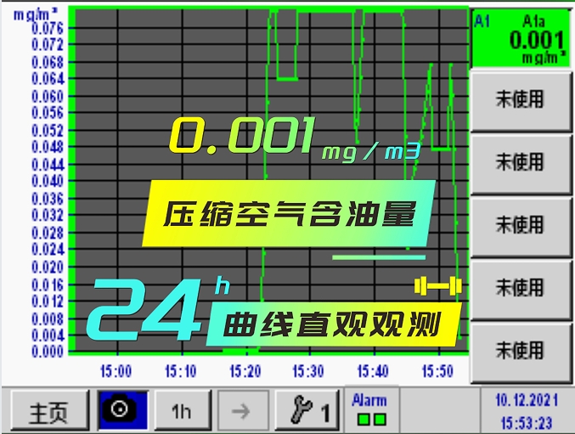Viewport: 575px width, 434px height.
Task: Click the 0.064 y-axis value
Action: tap(48, 78)
